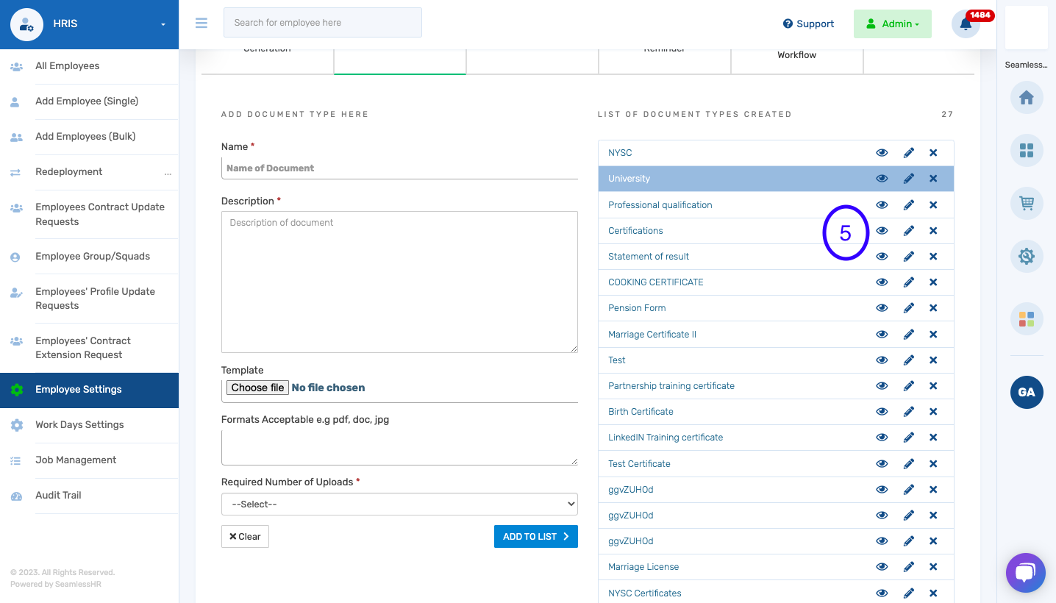Toggle the hamburger sidebar menu icon

[x=201, y=23]
